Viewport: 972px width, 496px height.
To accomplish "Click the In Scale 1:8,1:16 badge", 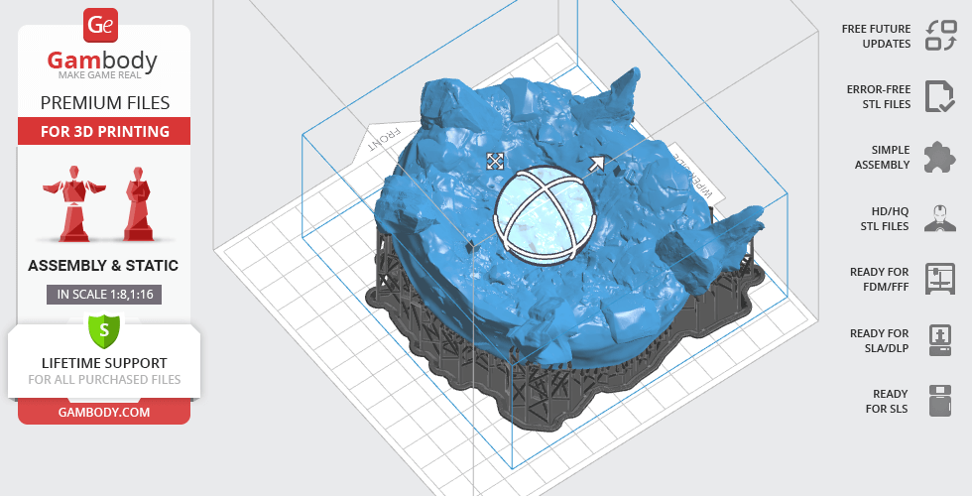I will coord(104,294).
